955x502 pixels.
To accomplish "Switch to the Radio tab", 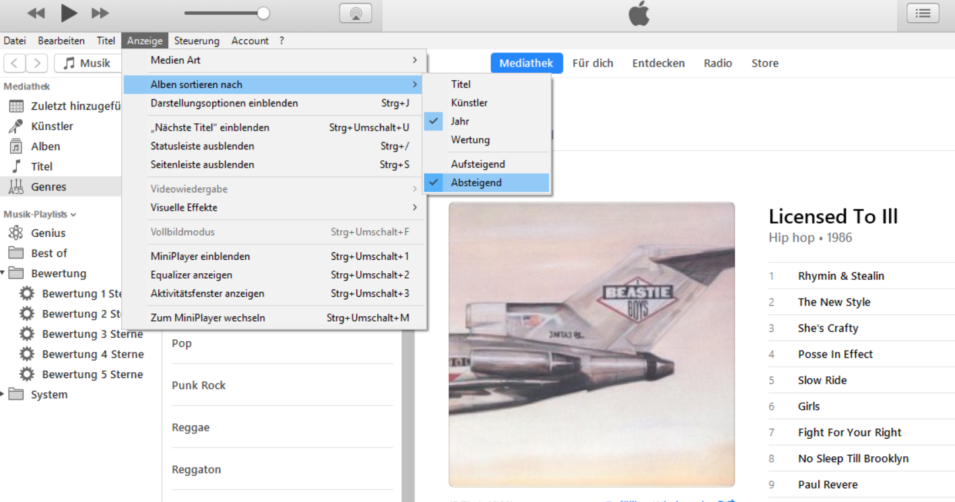I will click(718, 63).
